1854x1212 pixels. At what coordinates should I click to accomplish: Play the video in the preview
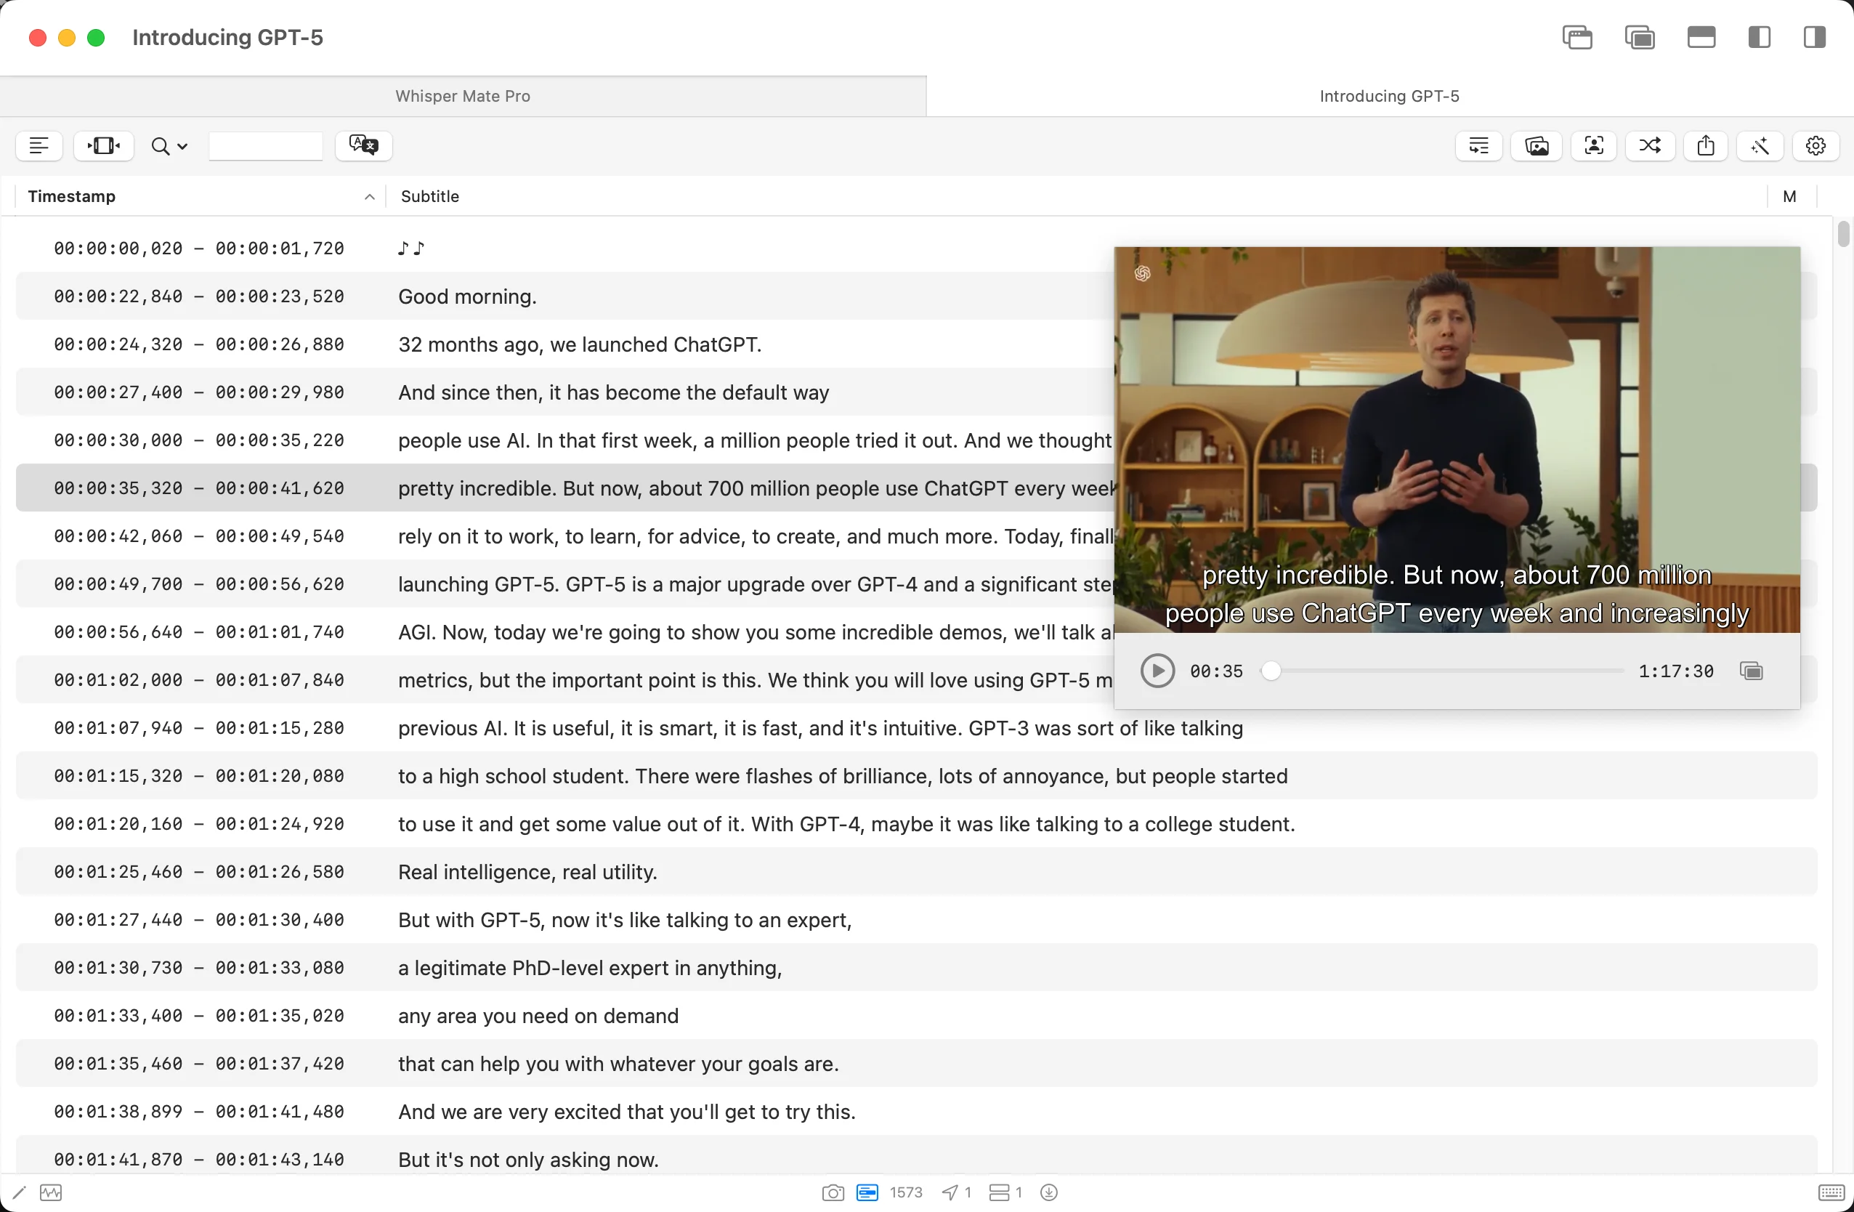1157,671
